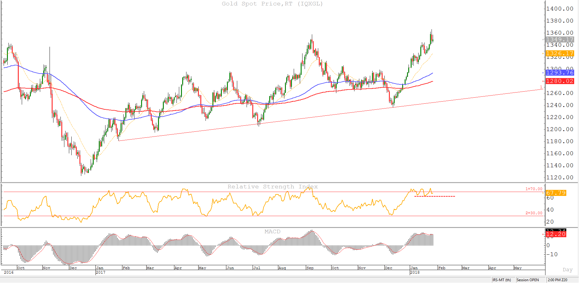Click the Session OPEN status indicator
Screen dimensions: 579x283
coord(528,280)
